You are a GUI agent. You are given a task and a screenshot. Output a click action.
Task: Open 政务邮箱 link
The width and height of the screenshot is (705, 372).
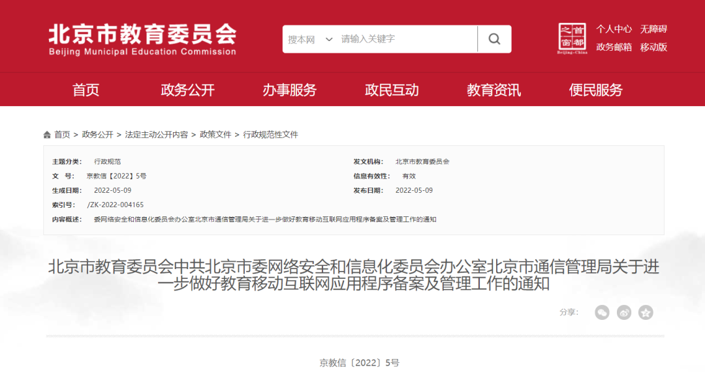click(x=614, y=47)
